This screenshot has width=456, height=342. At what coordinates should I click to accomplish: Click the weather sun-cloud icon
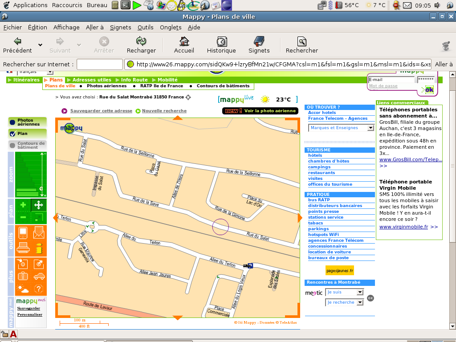[22, 289]
